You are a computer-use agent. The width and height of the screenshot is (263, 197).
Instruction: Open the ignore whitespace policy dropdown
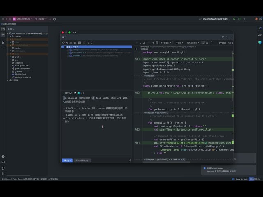pyautogui.click(x=180, y=43)
